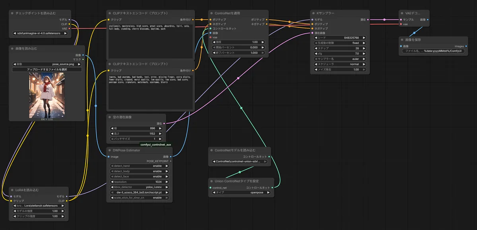Collapse the ControlNetモデルを読み込む node via its title dot

(212, 150)
